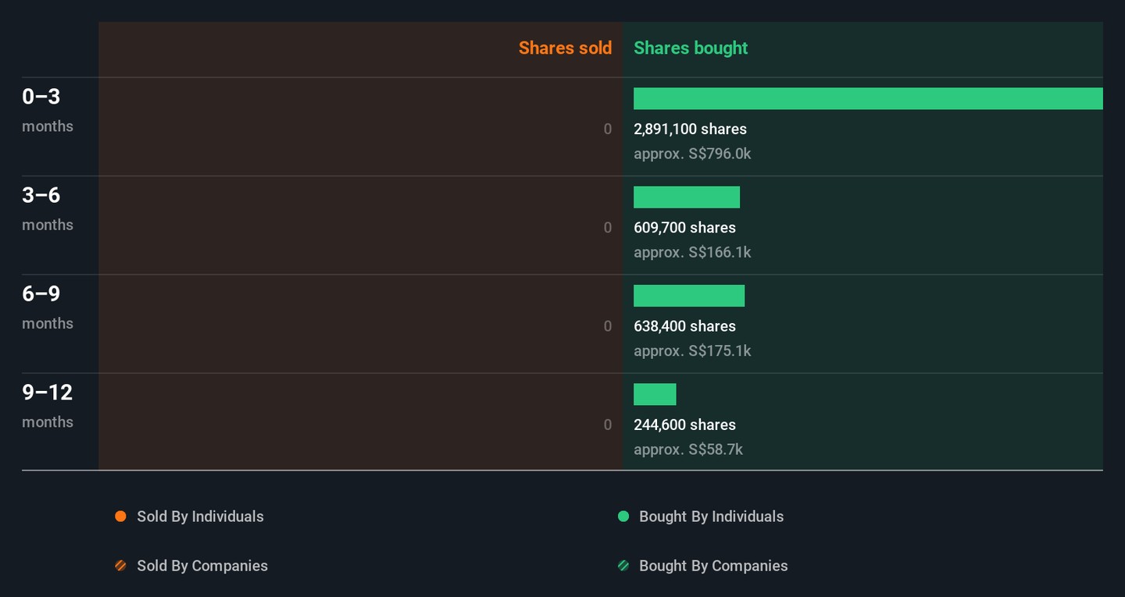Select the 0–3 months row label
This screenshot has height=597, width=1125.
point(47,109)
